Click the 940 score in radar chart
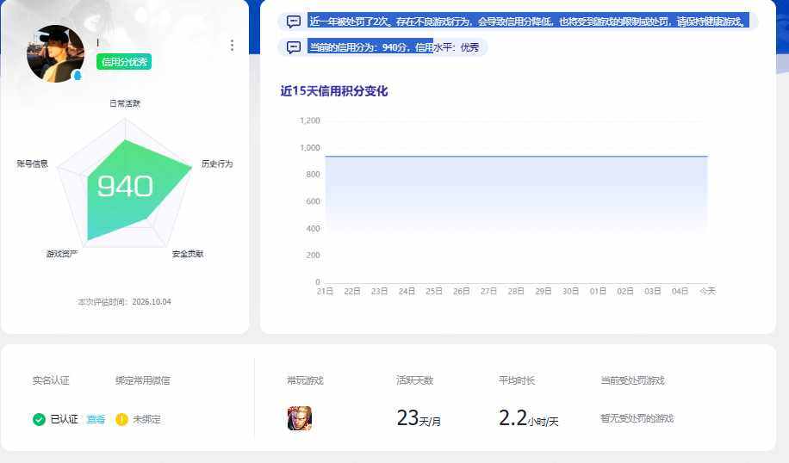The width and height of the screenshot is (789, 463). (x=125, y=186)
